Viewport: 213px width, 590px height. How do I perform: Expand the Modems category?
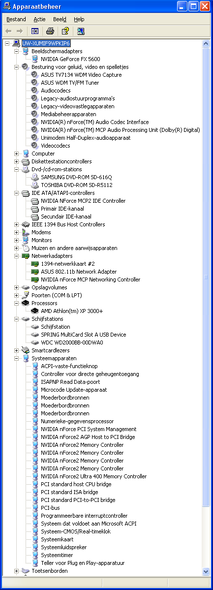coord(16,233)
